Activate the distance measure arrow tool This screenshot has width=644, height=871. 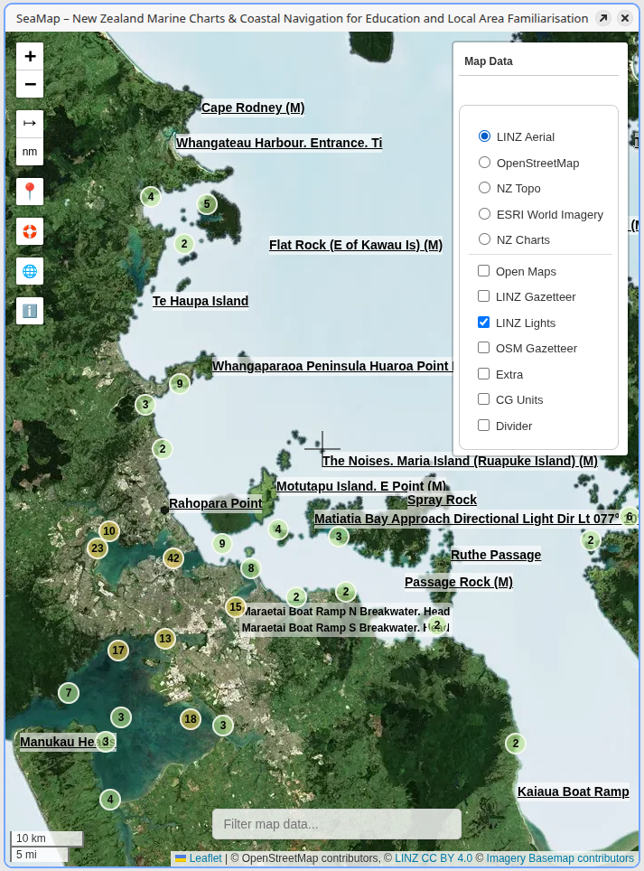tap(30, 123)
